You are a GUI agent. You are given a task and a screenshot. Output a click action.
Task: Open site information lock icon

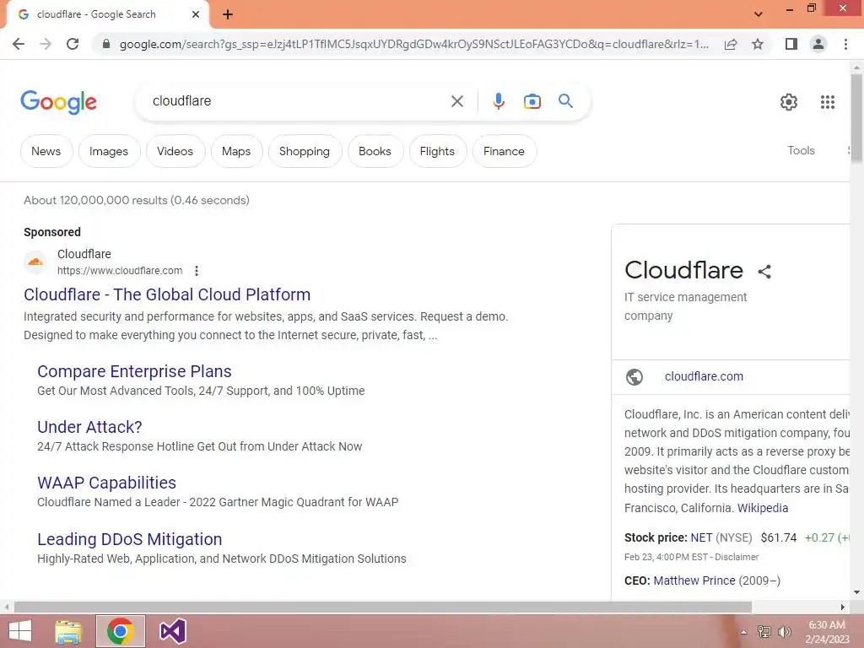tap(106, 44)
